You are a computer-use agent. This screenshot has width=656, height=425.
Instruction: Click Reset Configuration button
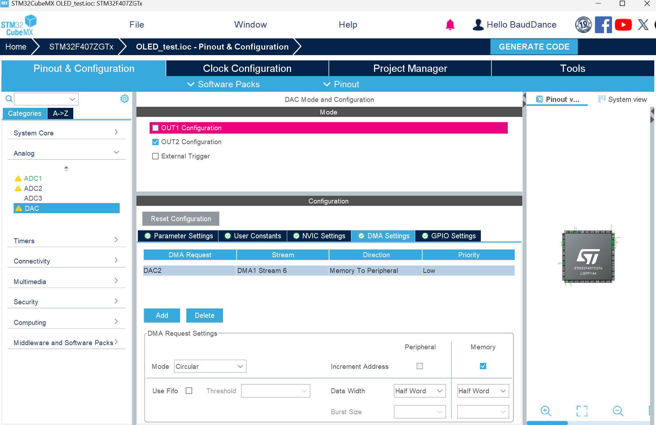(x=181, y=219)
